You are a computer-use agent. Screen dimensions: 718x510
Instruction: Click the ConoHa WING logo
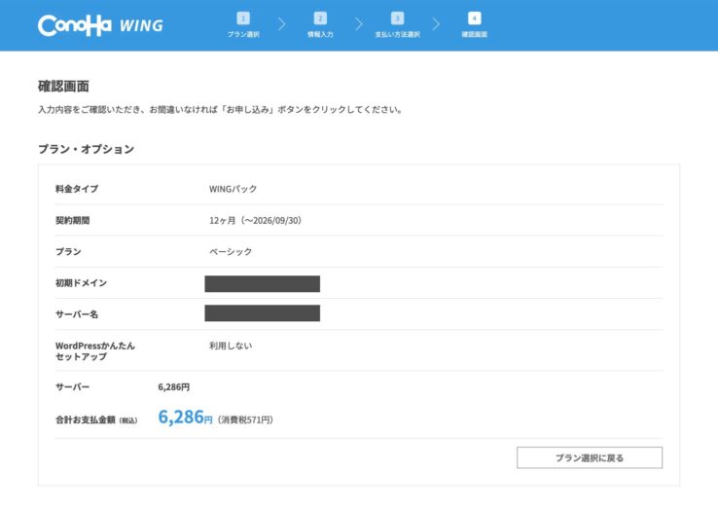pos(100,24)
